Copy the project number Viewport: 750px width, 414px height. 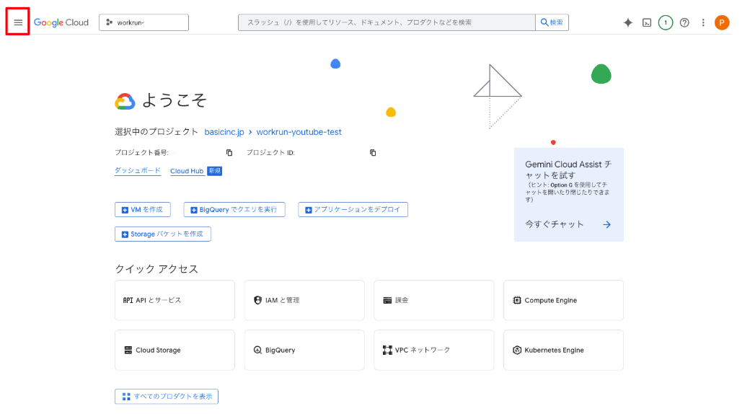229,153
